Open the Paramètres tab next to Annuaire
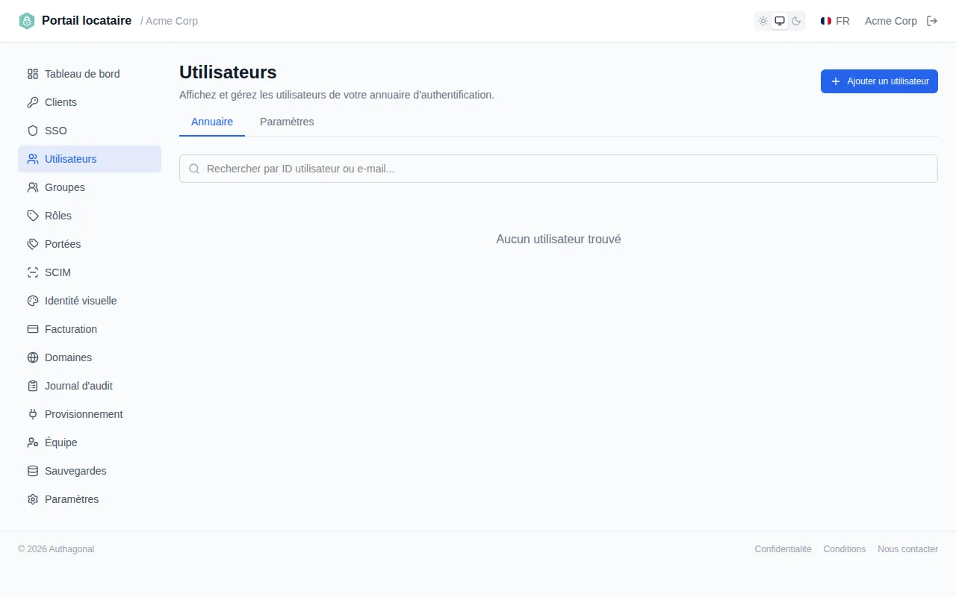 point(287,122)
